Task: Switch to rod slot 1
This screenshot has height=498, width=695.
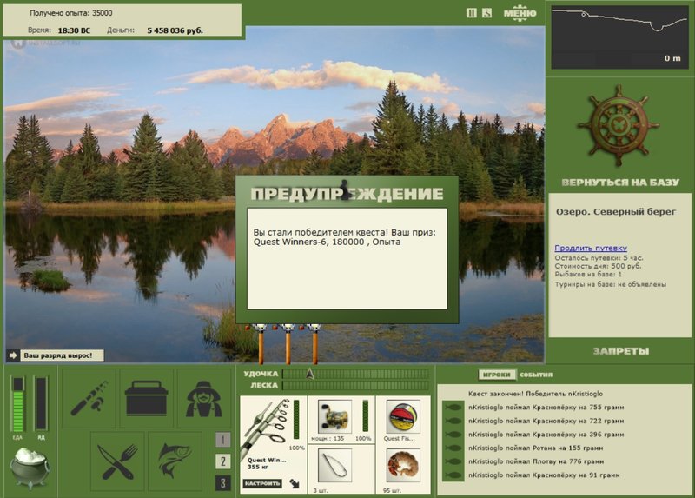Action: coord(223,440)
